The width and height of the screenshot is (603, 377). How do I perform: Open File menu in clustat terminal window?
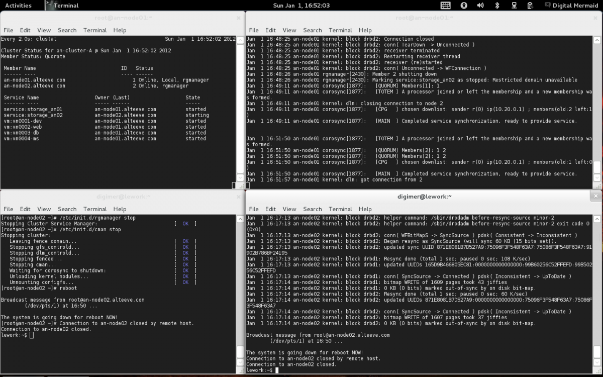click(x=9, y=30)
